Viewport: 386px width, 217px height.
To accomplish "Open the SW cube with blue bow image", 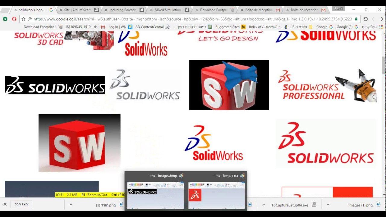I will click(229, 85).
